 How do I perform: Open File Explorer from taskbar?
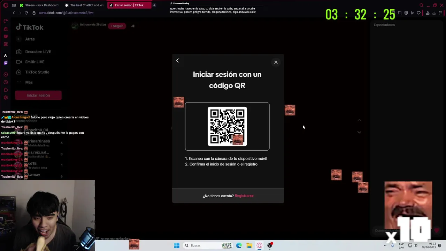click(x=249, y=245)
